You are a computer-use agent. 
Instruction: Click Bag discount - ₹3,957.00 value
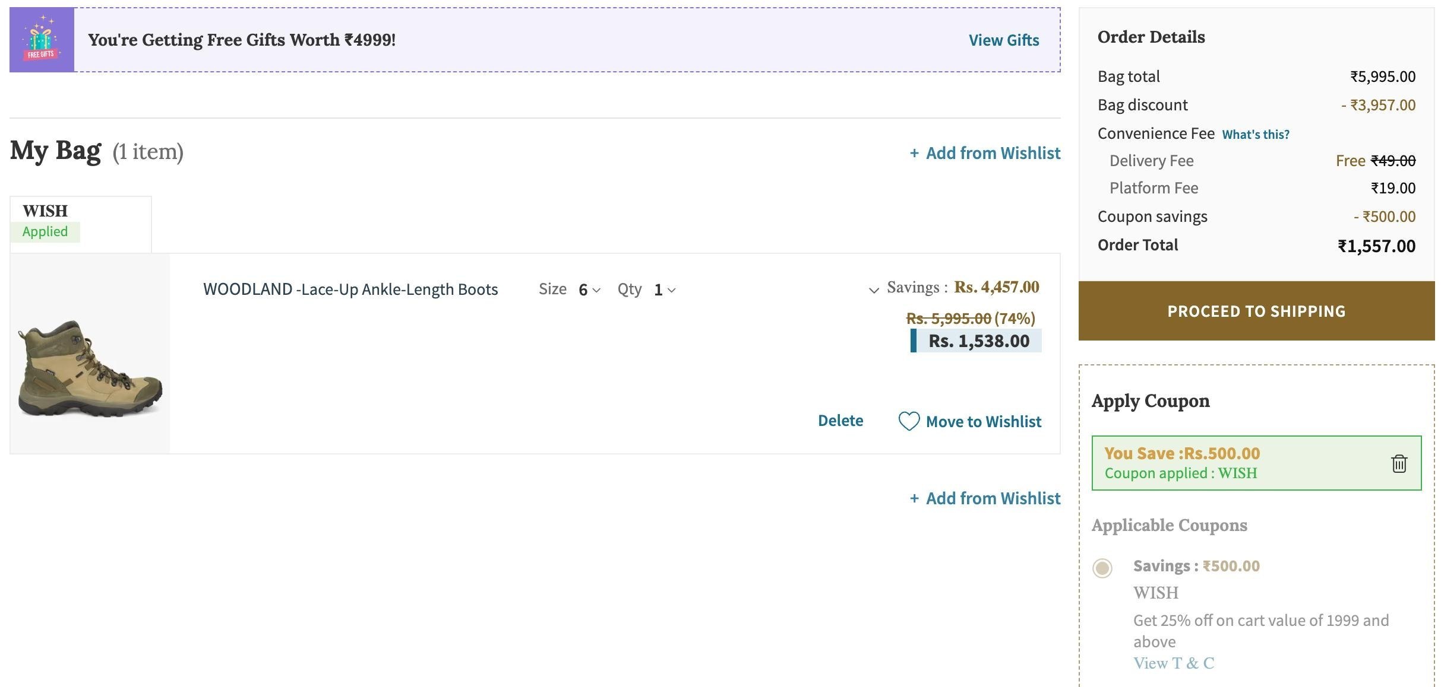[x=1378, y=105]
